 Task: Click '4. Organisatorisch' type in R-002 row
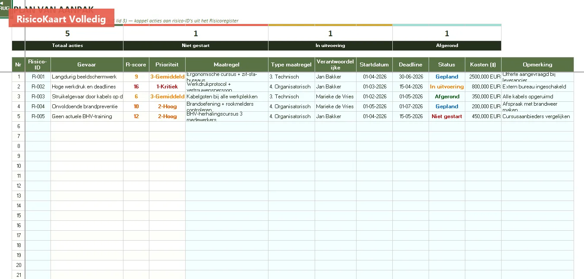tap(291, 87)
